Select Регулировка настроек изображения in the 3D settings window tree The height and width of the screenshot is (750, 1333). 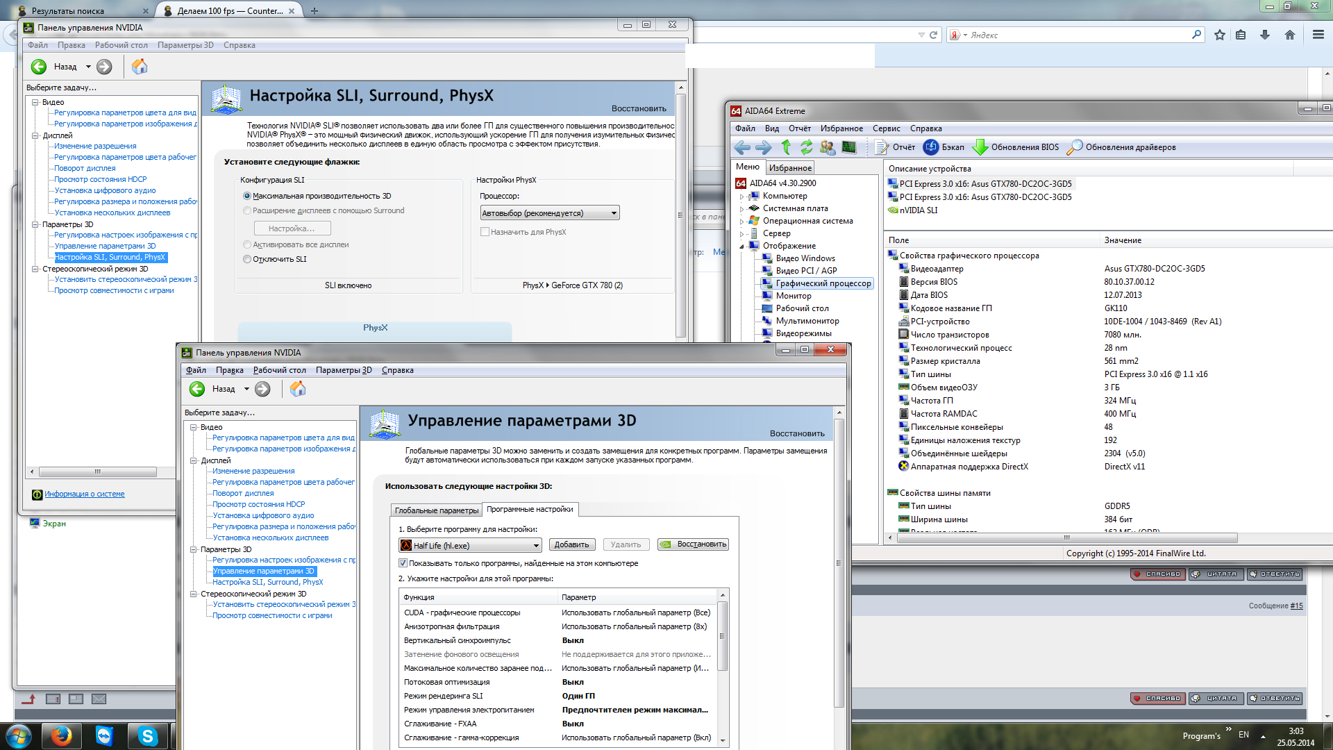coord(284,560)
